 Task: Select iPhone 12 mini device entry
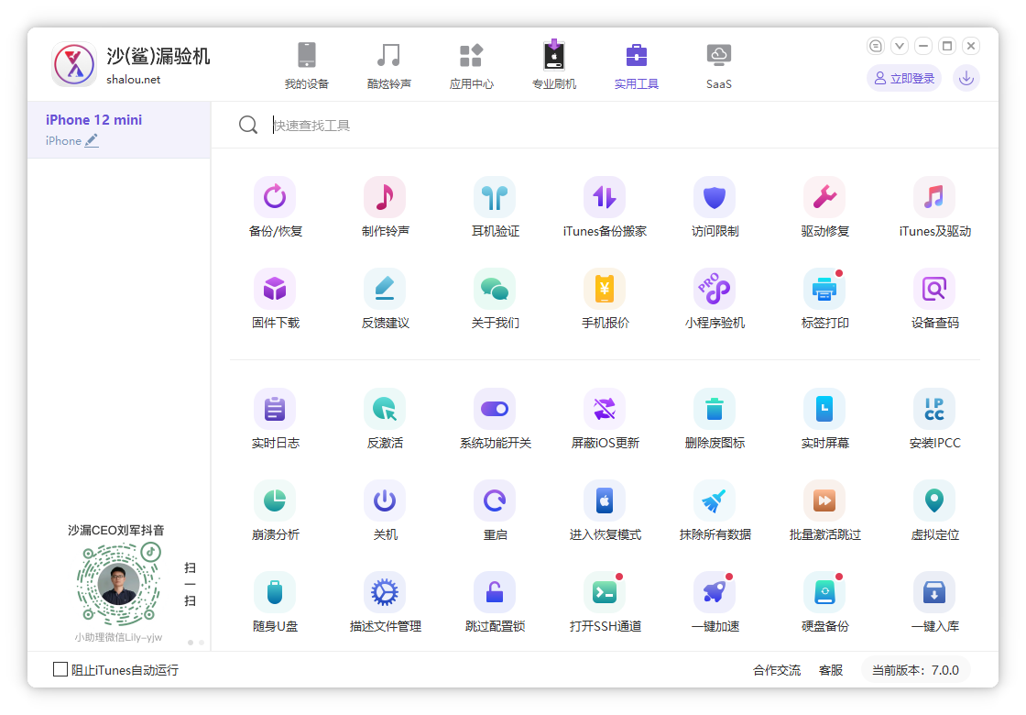119,129
